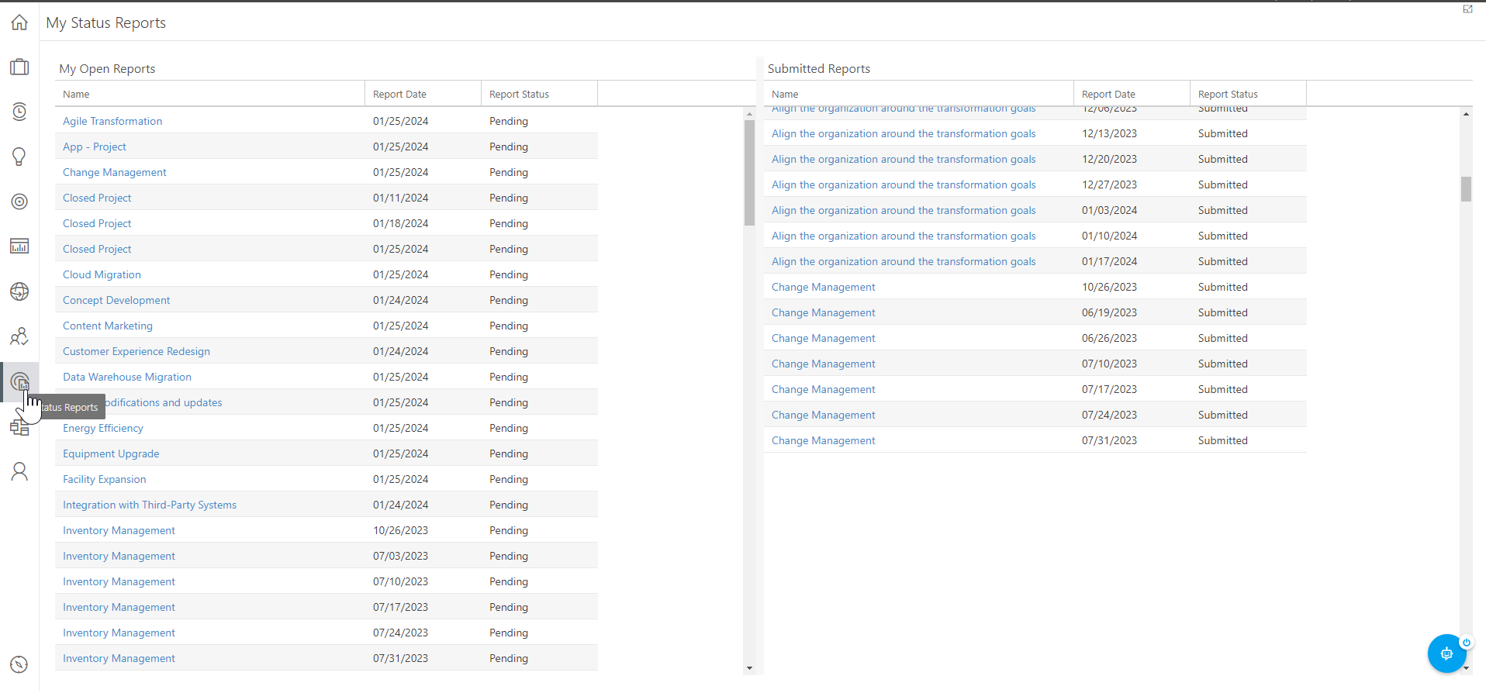Open submitted Change Management report 07/31/2023
Image resolution: width=1486 pixels, height=693 pixels.
pos(824,440)
